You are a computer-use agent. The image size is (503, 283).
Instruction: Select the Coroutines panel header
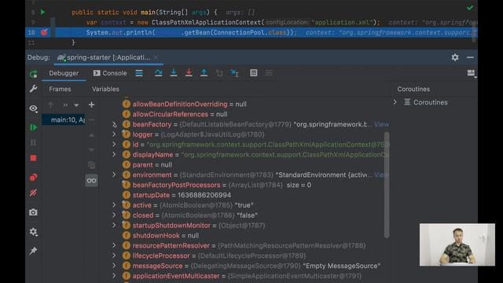coord(413,89)
